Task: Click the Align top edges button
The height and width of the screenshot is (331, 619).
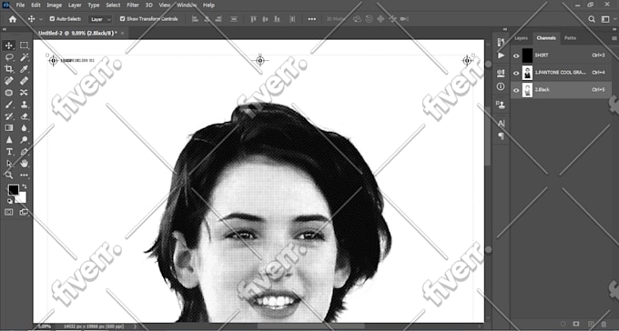Action: 253,19
